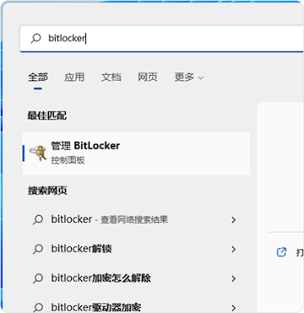Open 管理 BitLocker best match result
This screenshot has width=304, height=313.
(x=136, y=154)
